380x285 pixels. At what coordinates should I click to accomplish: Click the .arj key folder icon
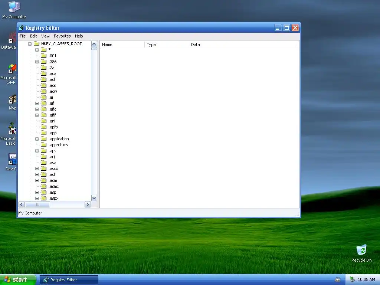[x=44, y=157]
